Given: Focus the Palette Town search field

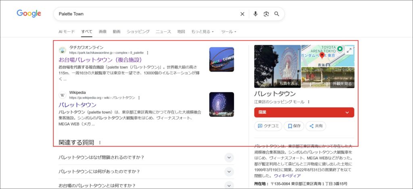Looking at the screenshot, I should [x=148, y=14].
